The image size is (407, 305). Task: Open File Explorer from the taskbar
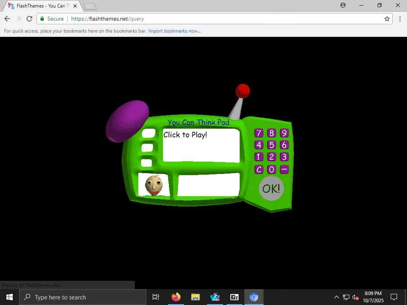coord(196,297)
